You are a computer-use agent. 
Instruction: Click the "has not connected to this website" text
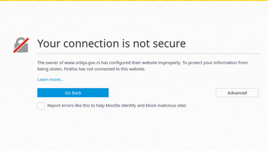(112, 69)
